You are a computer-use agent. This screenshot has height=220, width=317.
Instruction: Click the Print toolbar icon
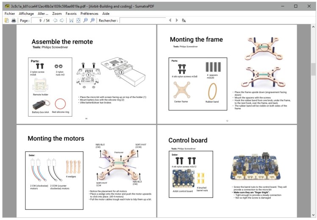[x=14, y=20]
